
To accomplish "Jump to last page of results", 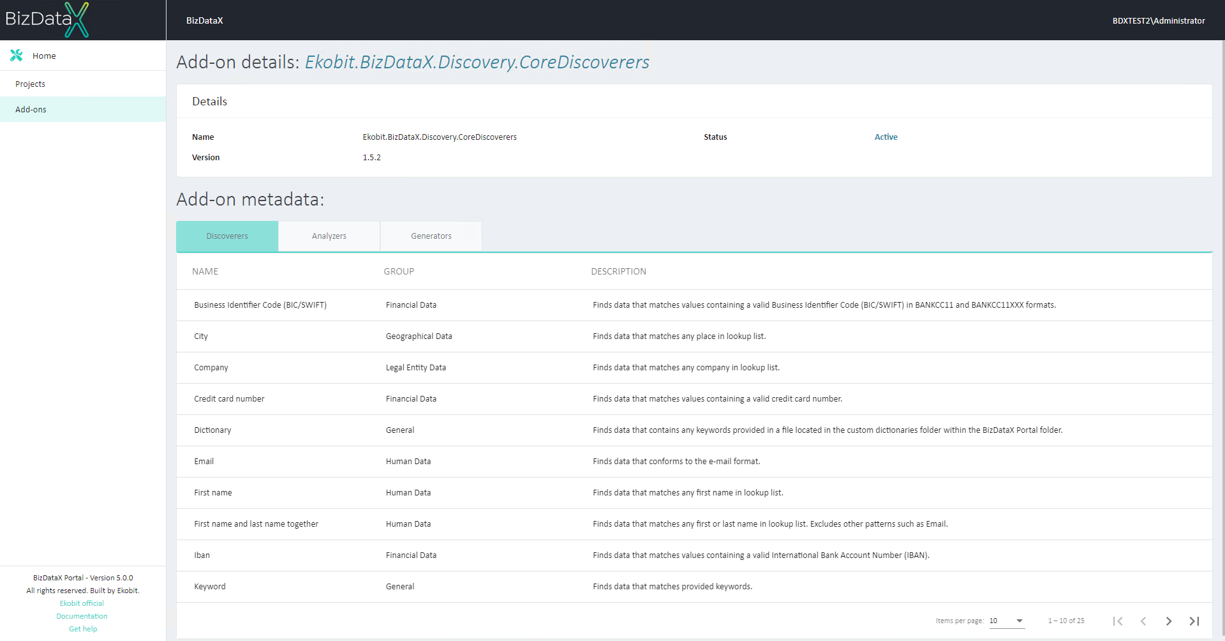I will tap(1194, 621).
